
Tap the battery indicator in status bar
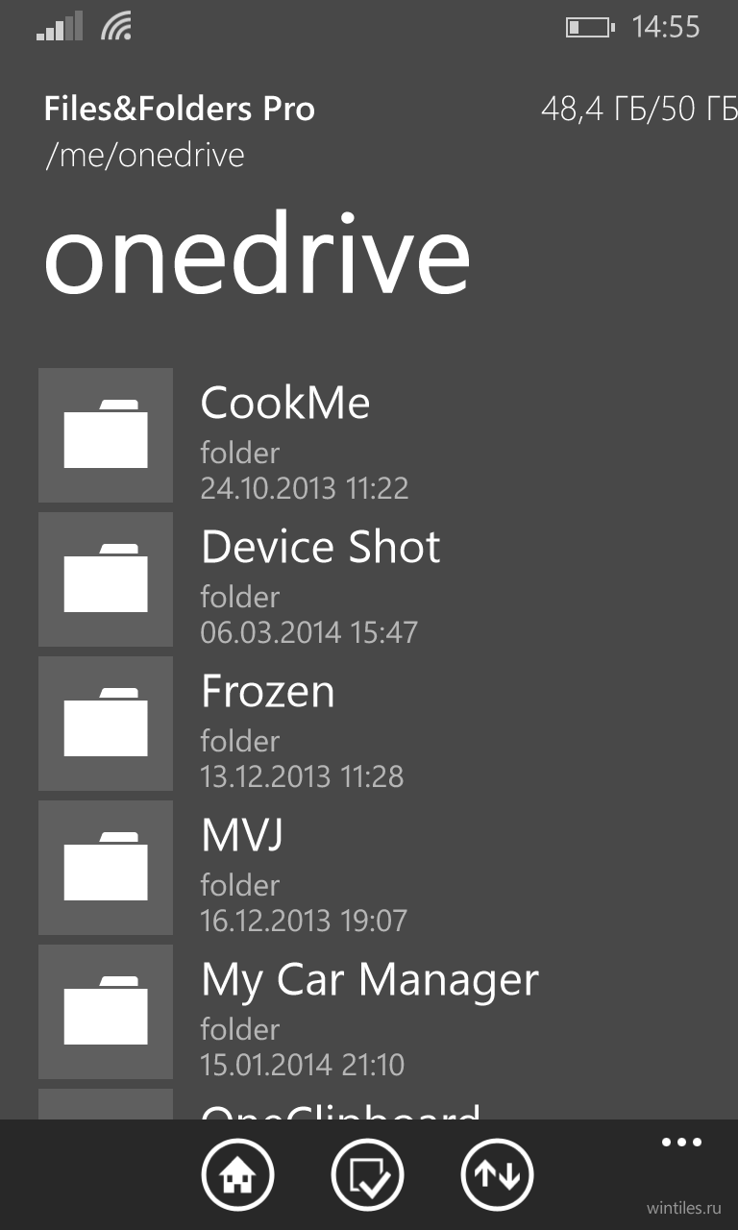(x=589, y=27)
